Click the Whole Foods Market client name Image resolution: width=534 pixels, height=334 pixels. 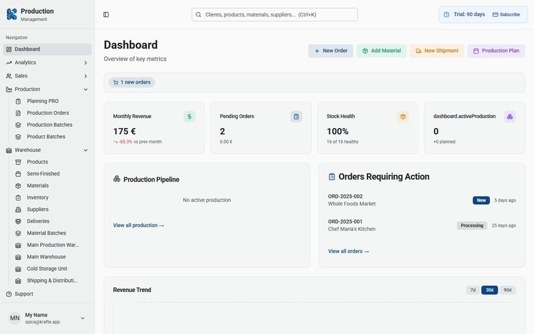click(x=352, y=204)
